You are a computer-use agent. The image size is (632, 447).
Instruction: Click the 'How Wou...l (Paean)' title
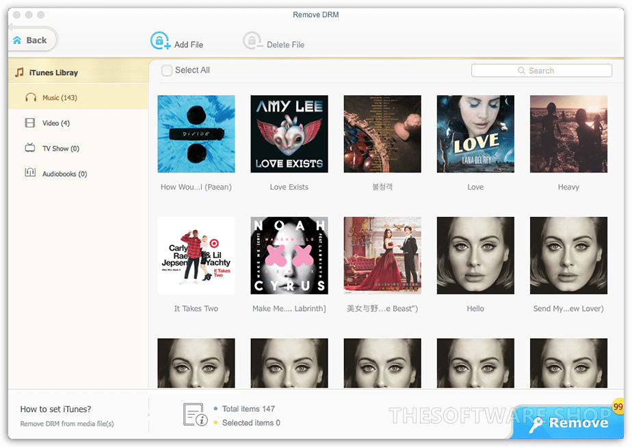[196, 187]
